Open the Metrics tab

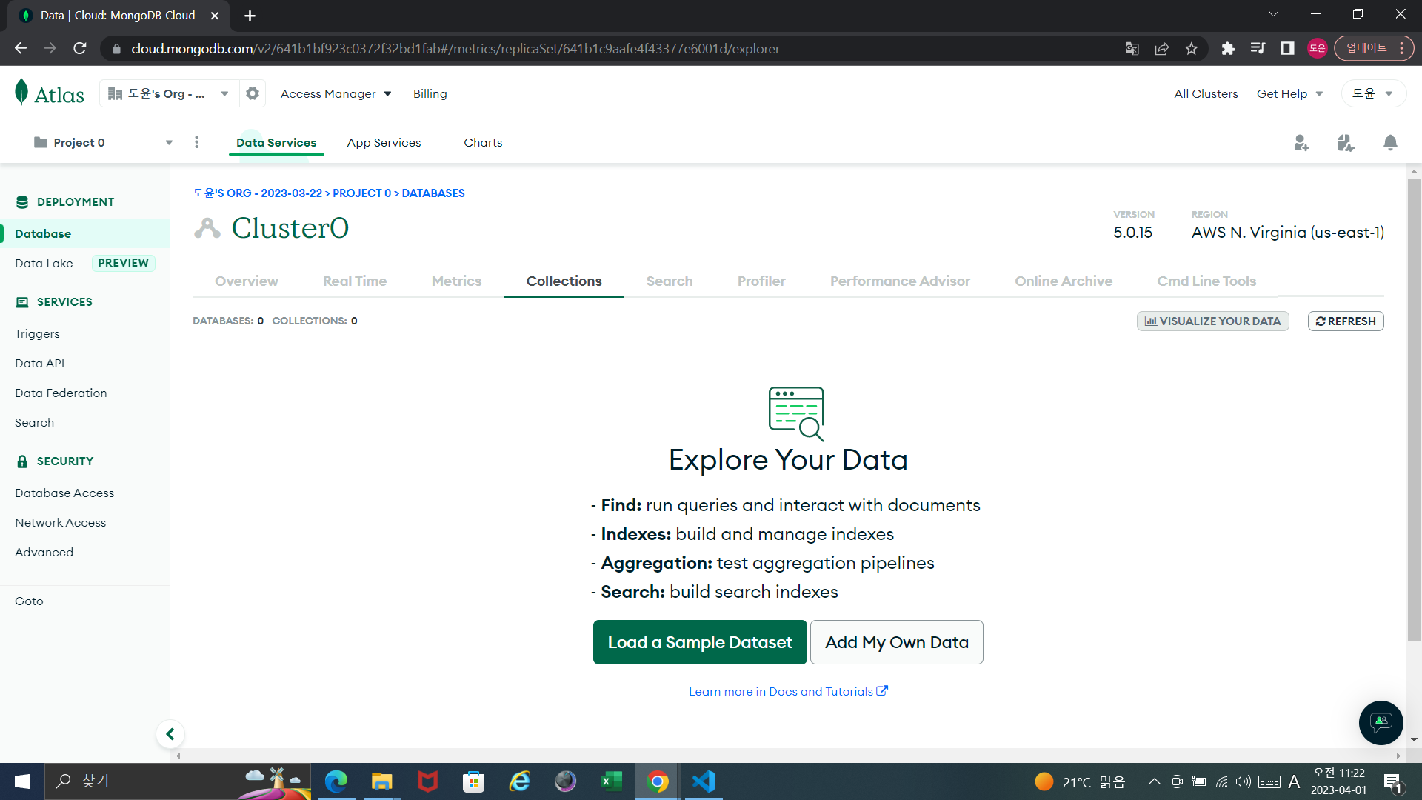[456, 281]
